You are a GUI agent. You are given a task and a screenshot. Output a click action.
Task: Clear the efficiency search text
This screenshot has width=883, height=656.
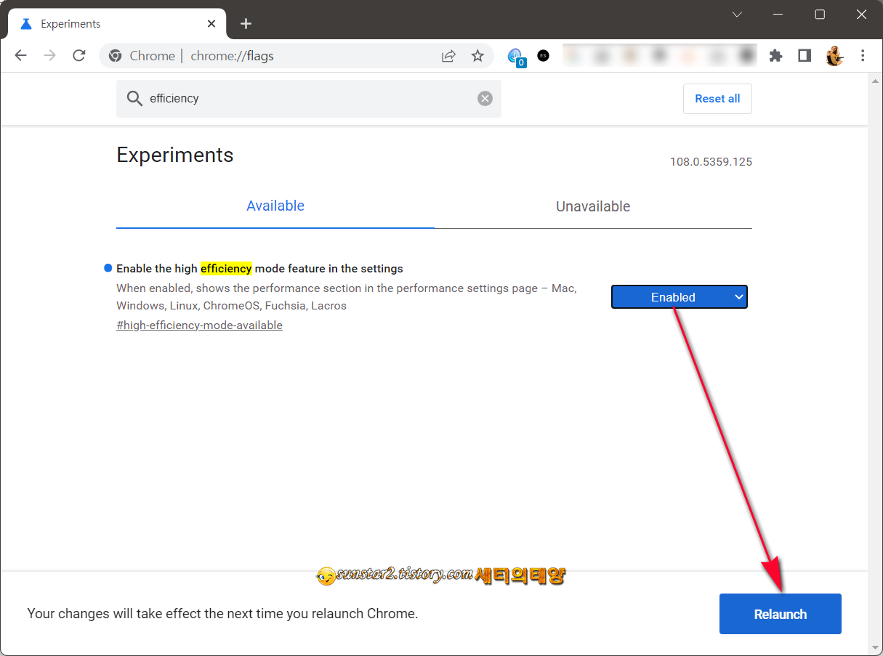coord(485,99)
